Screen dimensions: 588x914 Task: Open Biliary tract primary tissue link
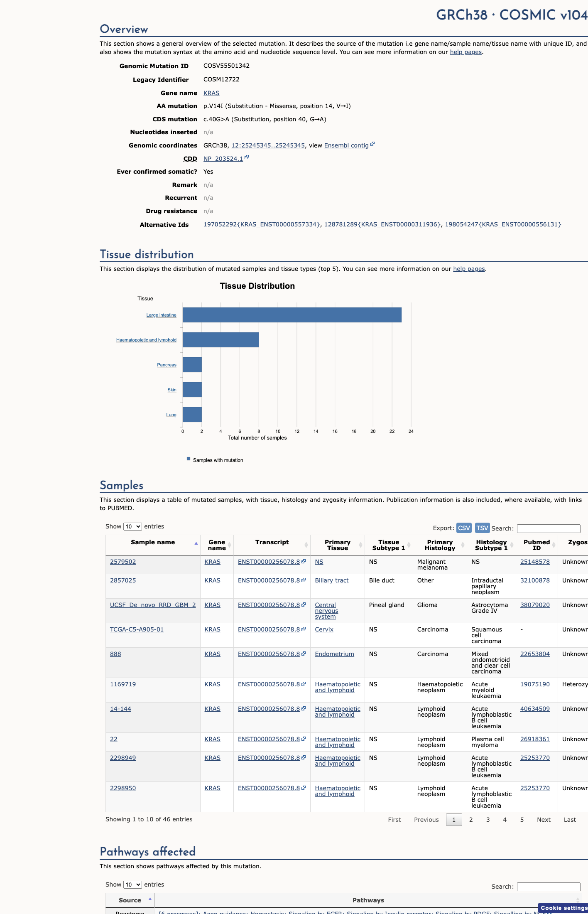[332, 580]
